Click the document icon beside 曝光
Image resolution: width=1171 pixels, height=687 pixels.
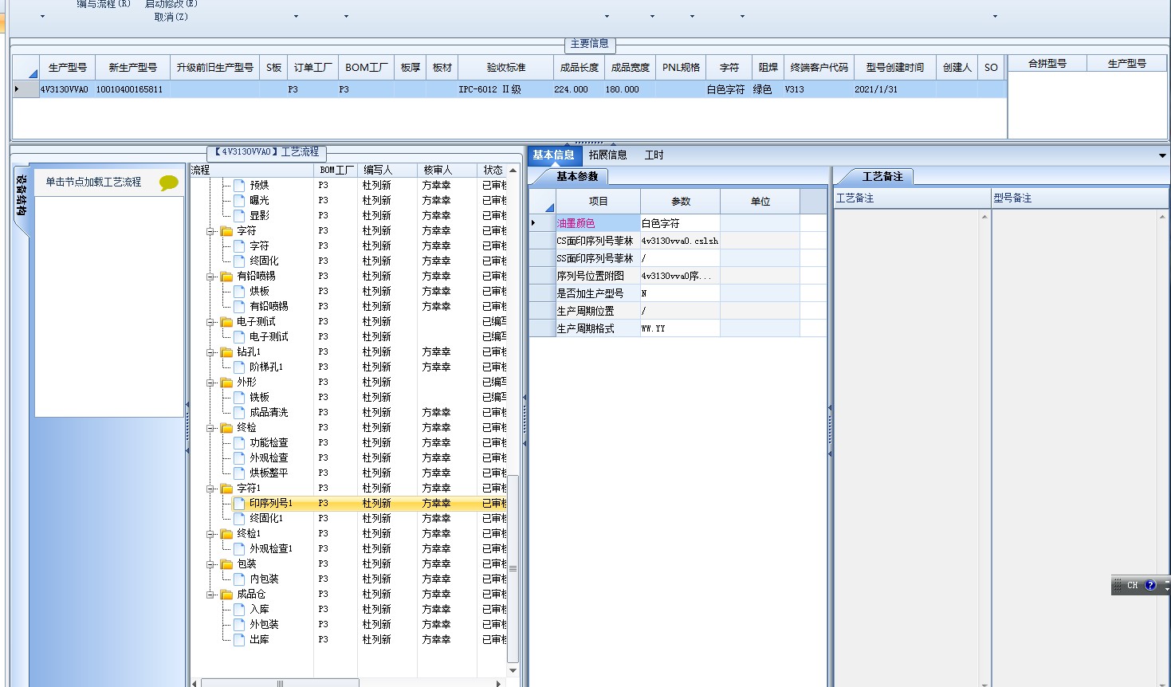click(x=239, y=200)
